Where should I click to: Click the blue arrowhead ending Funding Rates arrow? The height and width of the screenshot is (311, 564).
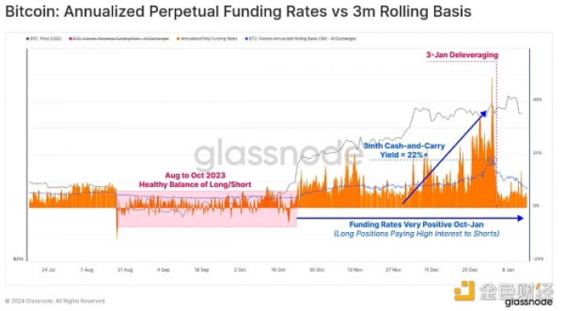[520, 218]
